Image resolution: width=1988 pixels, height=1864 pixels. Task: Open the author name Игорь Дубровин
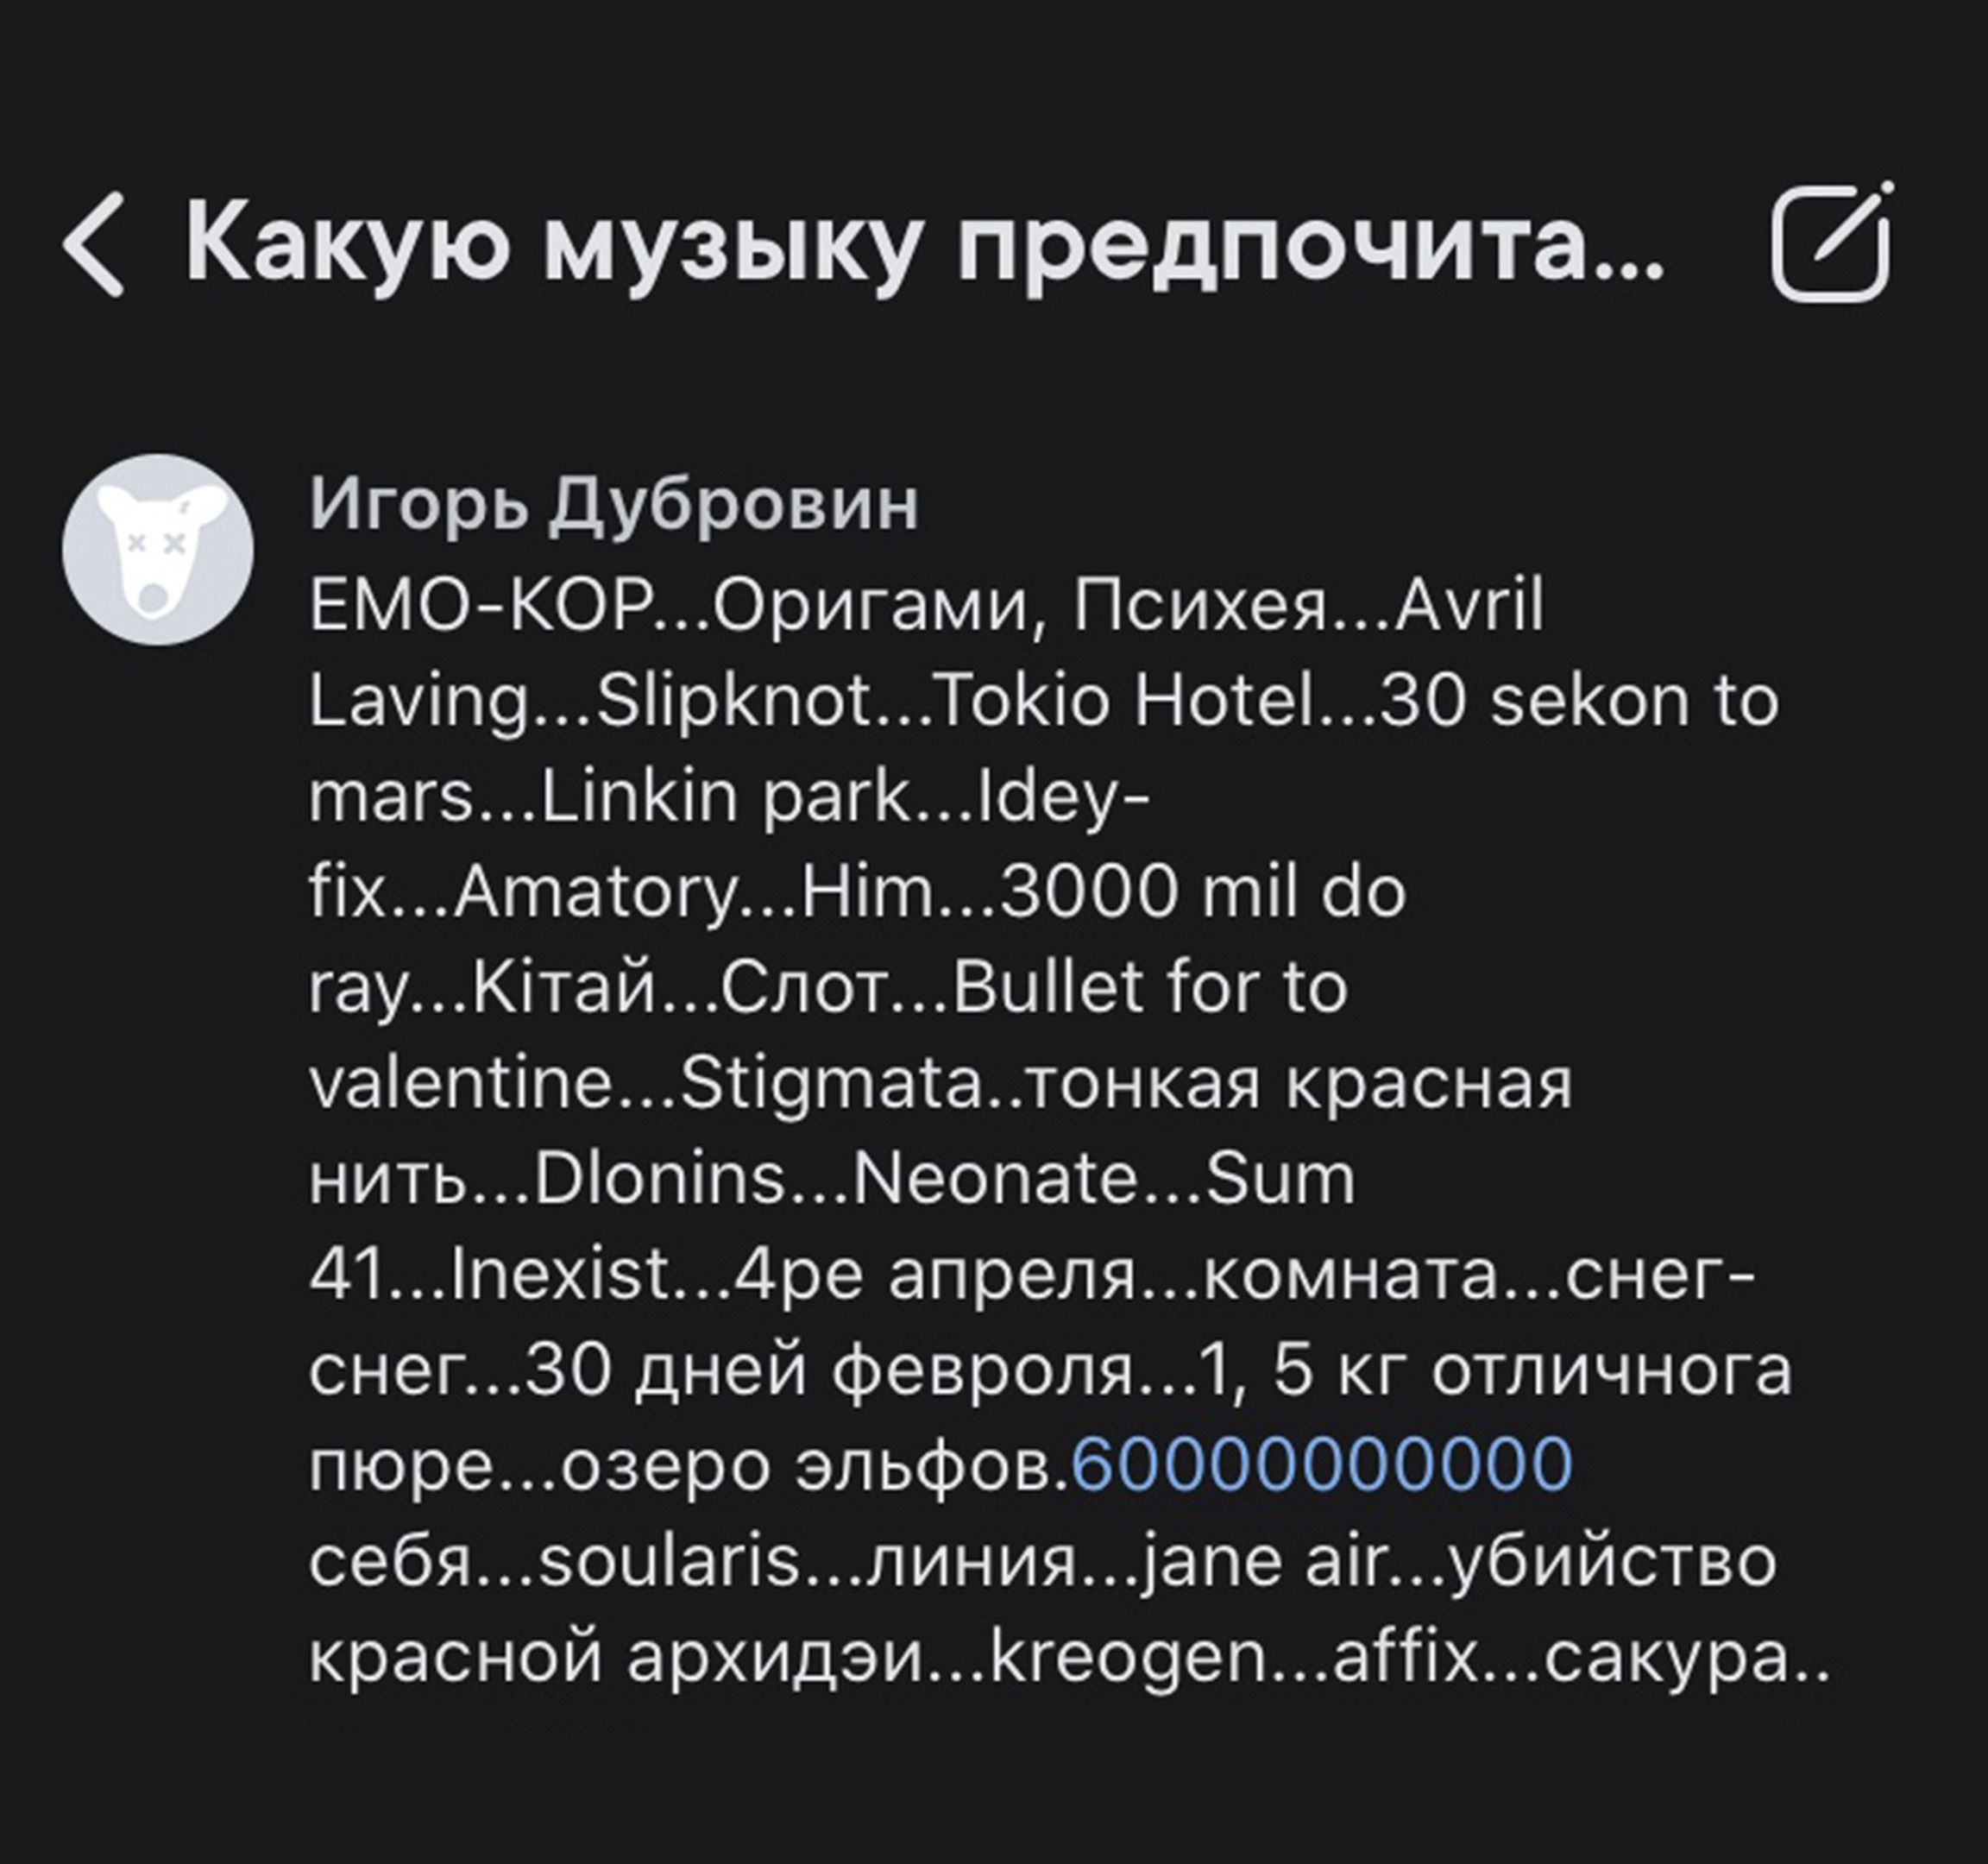[613, 505]
